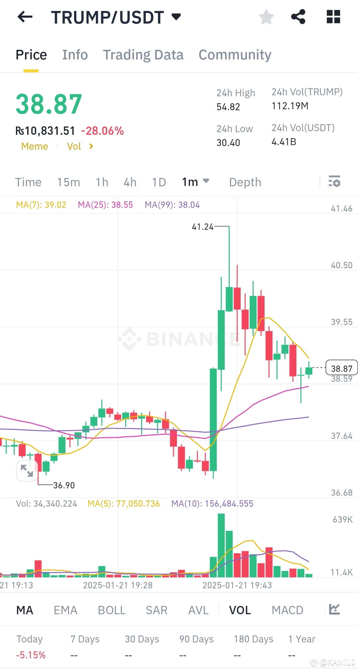Open the Community tab
The image size is (358, 670).
[x=235, y=55]
